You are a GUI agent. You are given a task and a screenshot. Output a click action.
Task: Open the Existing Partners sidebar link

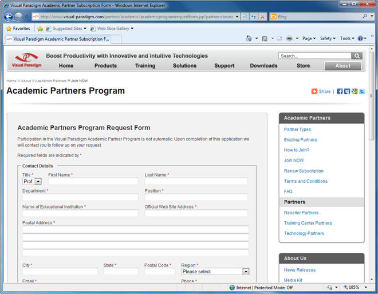[x=300, y=140]
